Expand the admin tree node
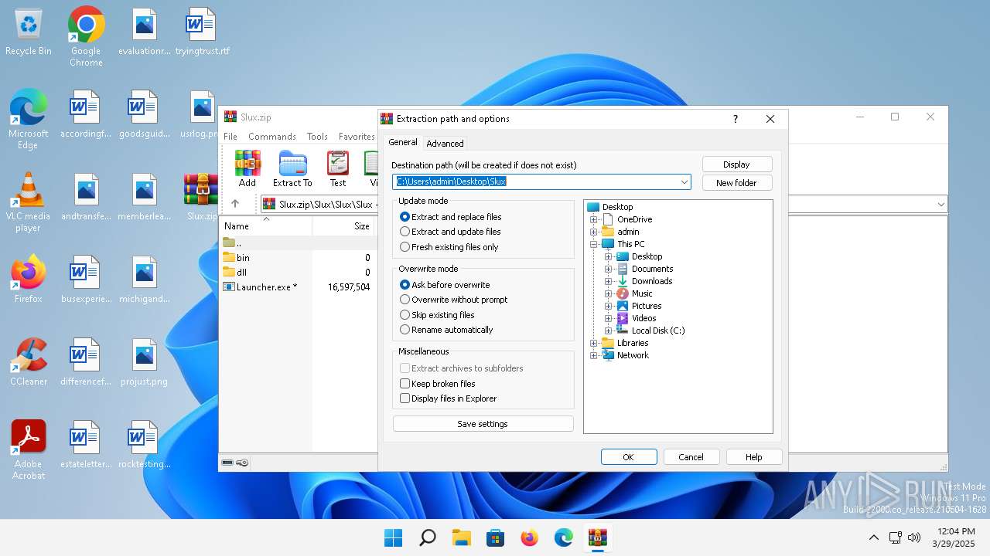Image resolution: width=990 pixels, height=556 pixels. click(x=594, y=232)
